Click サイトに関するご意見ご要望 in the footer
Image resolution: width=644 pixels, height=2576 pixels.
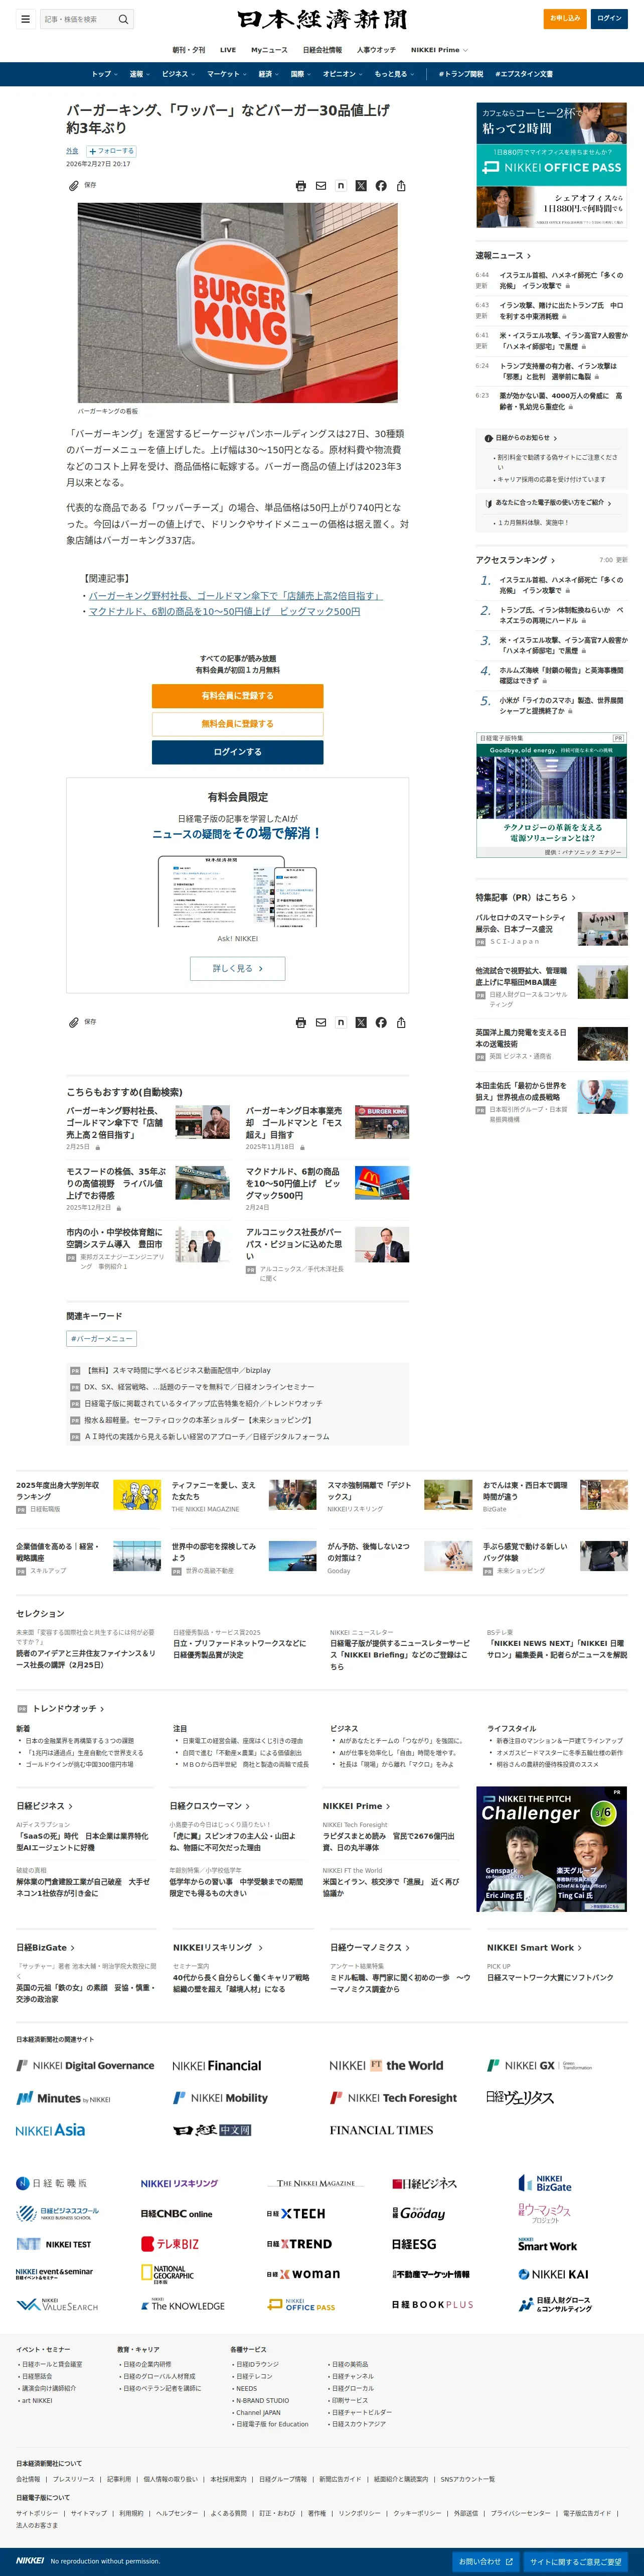pos(576,2561)
